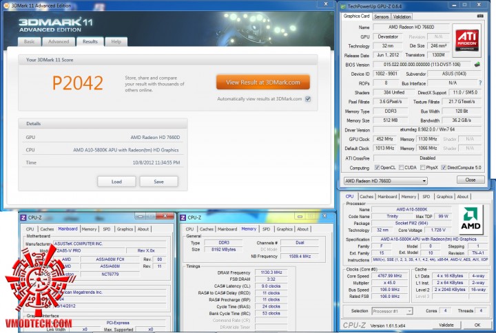The width and height of the screenshot is (496, 333).
Task: Click the DRAM Frequency value 1130.3 MHz
Action: pos(271,272)
